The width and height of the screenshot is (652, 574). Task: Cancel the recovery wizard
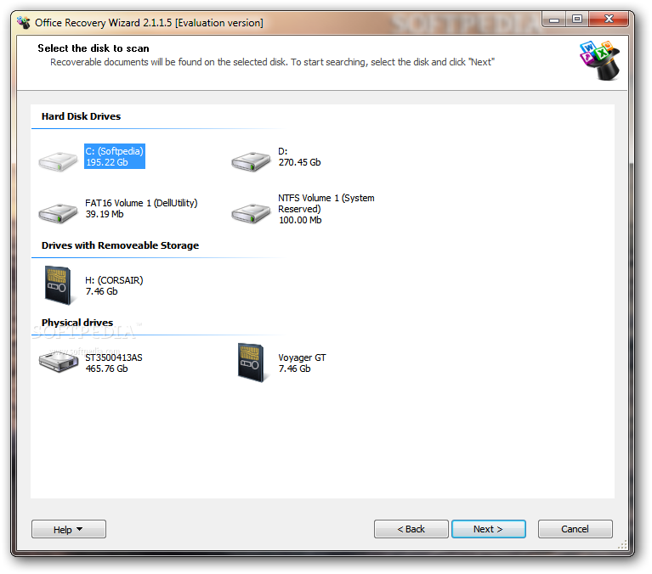click(575, 529)
